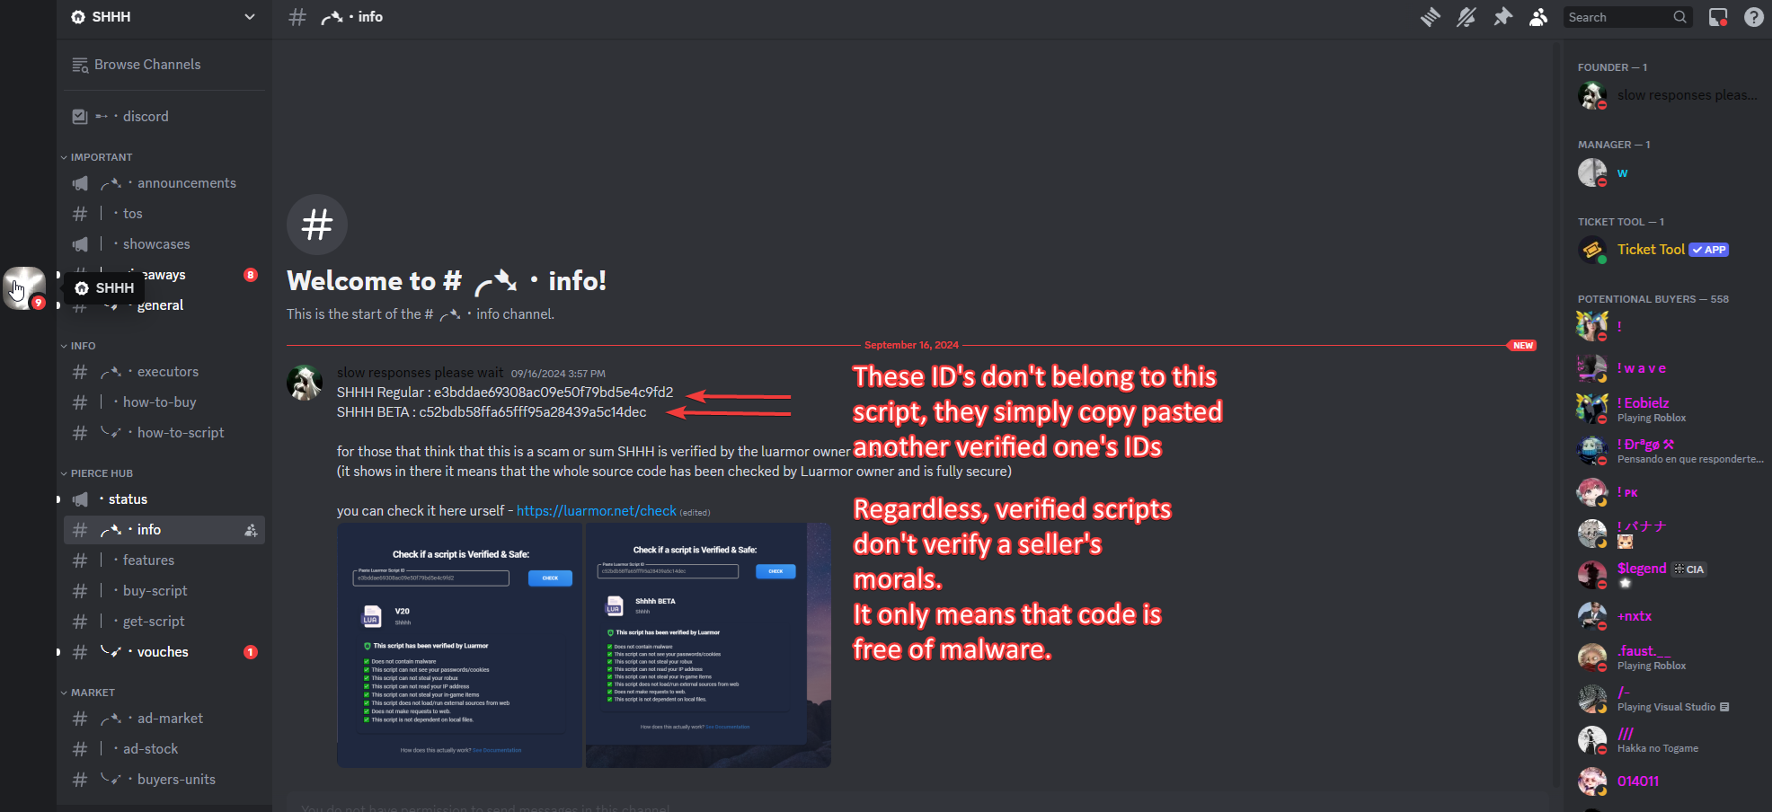The height and width of the screenshot is (812, 1772).
Task: Open member '$legend' profile
Action: (1667, 575)
